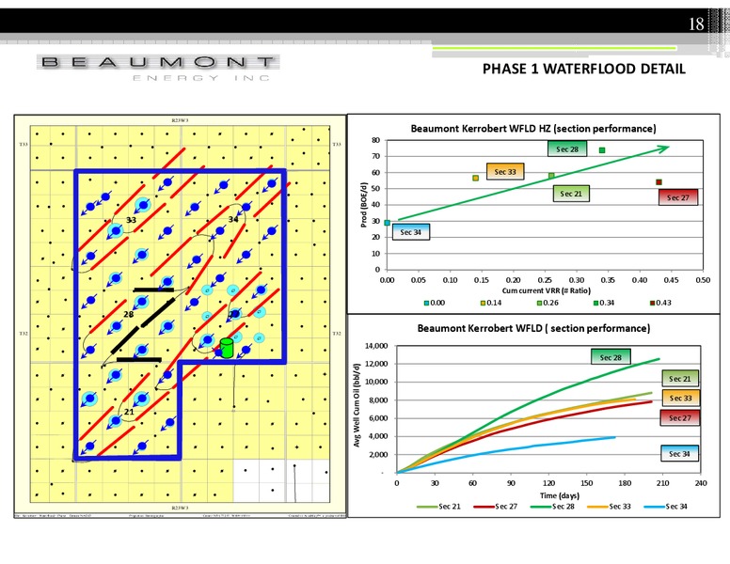Click the slide number 18
Image resolution: width=730 pixels, height=564 pixels.
tap(696, 24)
